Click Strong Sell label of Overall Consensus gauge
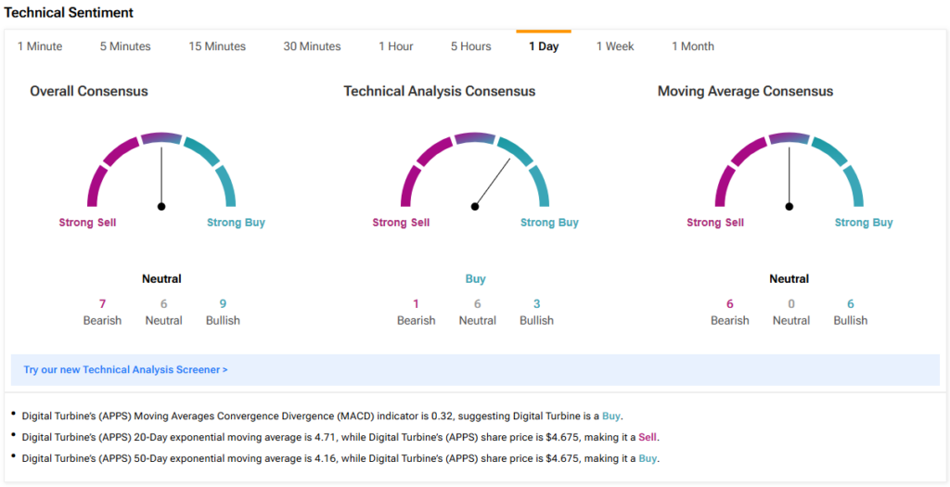950x487 pixels. [x=87, y=223]
